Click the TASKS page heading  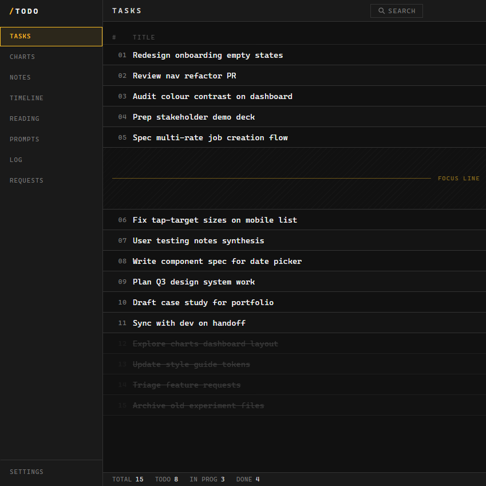(x=127, y=11)
